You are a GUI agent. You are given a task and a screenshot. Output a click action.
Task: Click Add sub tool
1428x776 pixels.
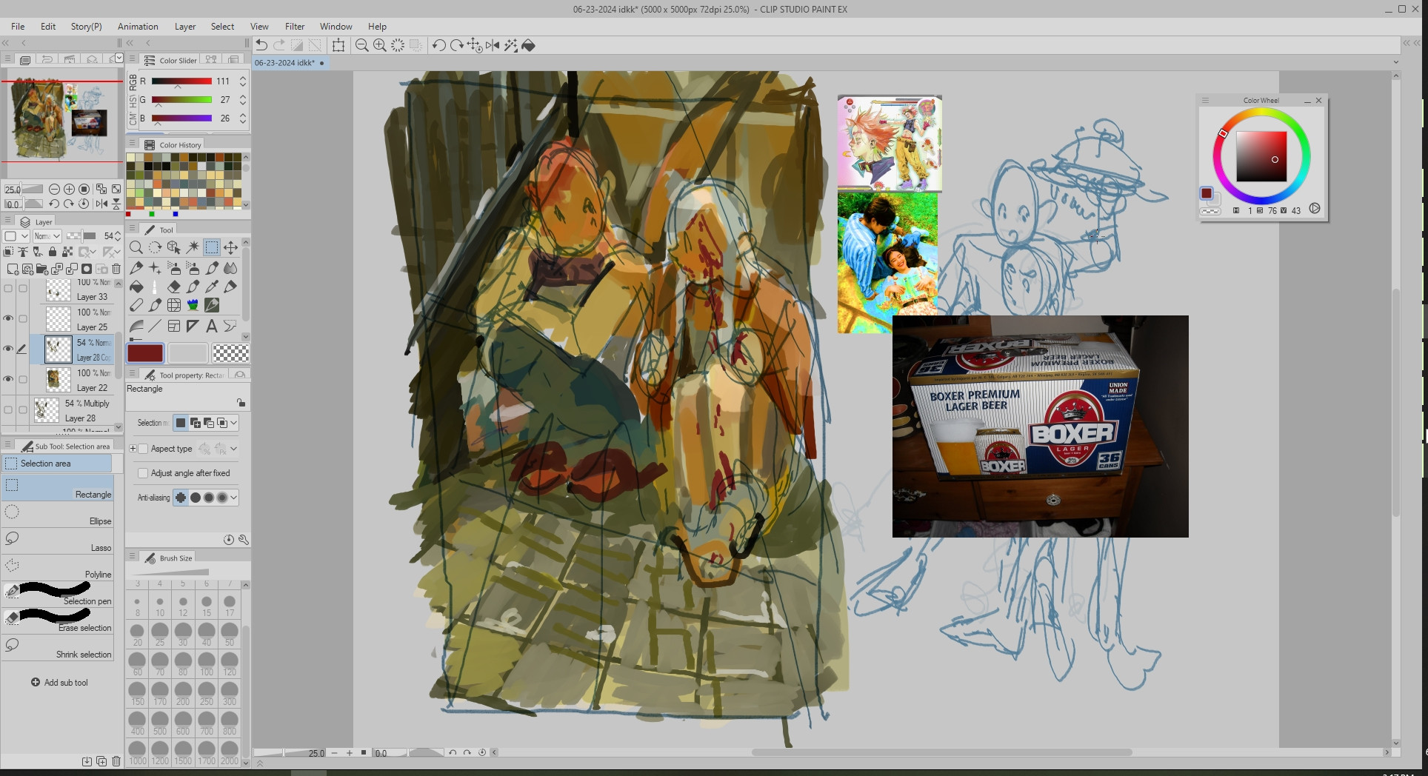pyautogui.click(x=59, y=683)
